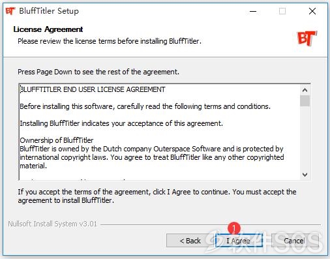Cancel the BluffTitler installation
330x259 pixels.
click(295, 241)
